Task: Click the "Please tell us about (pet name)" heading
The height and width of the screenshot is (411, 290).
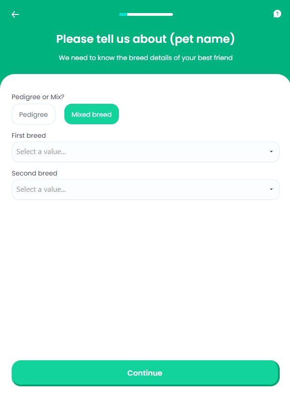Action: 145,39
